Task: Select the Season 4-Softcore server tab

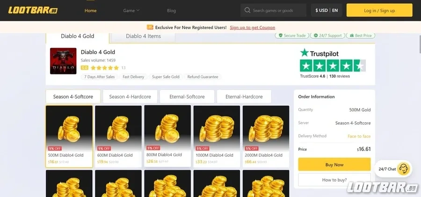Action: click(x=73, y=97)
